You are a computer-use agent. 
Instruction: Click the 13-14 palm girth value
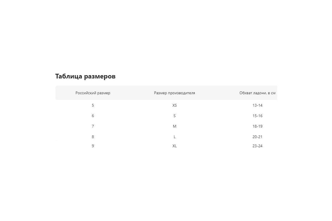click(x=257, y=105)
